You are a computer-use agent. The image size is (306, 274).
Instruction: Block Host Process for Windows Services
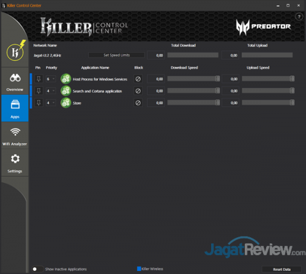coord(138,79)
